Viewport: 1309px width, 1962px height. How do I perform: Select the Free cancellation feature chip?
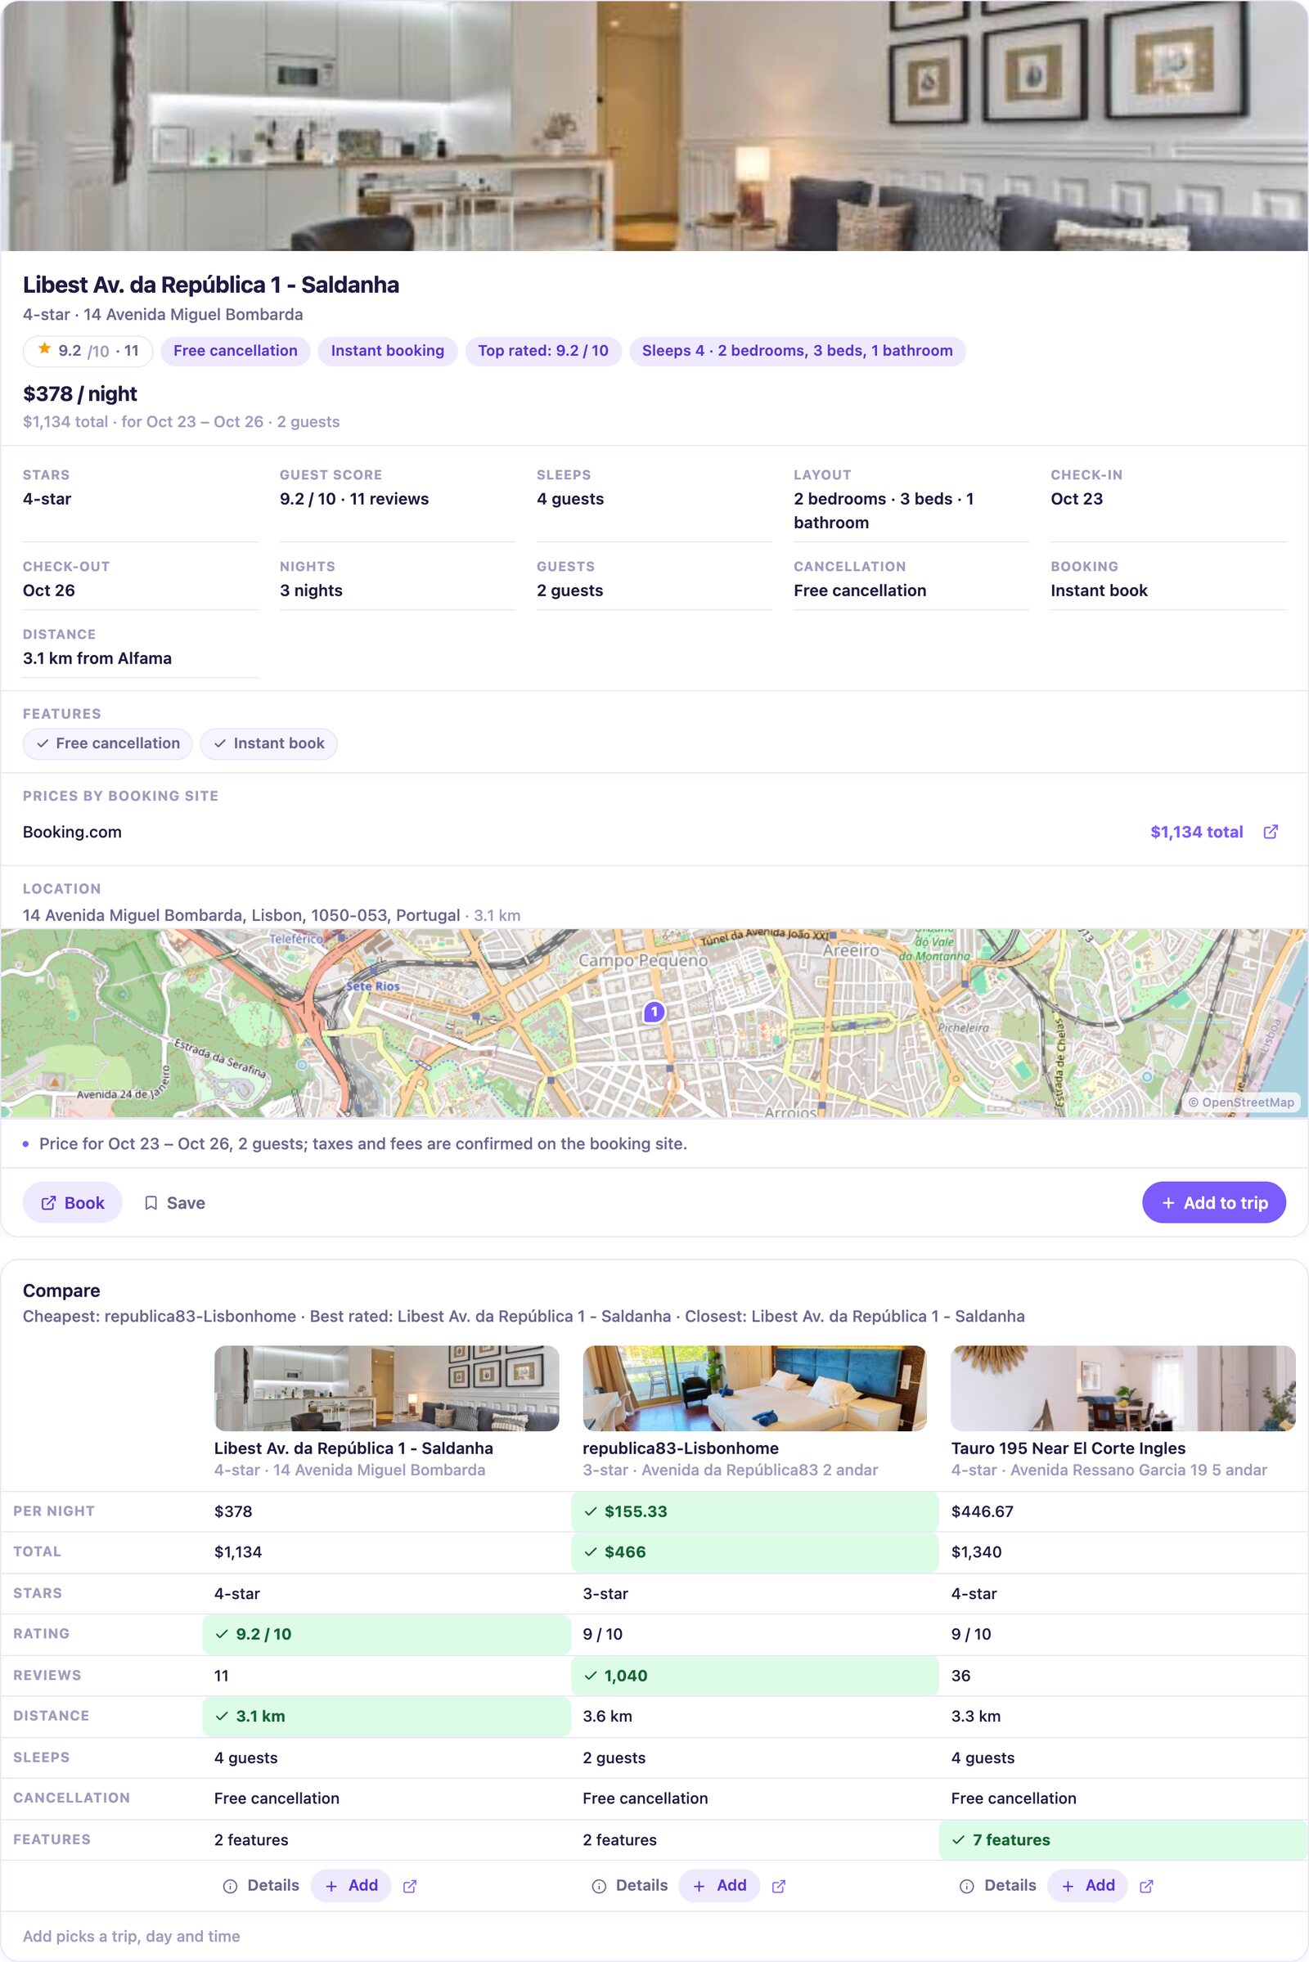point(108,743)
